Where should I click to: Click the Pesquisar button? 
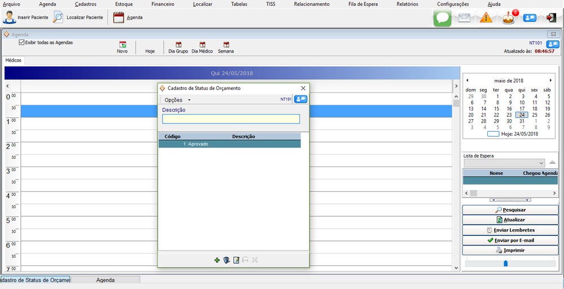point(510,210)
